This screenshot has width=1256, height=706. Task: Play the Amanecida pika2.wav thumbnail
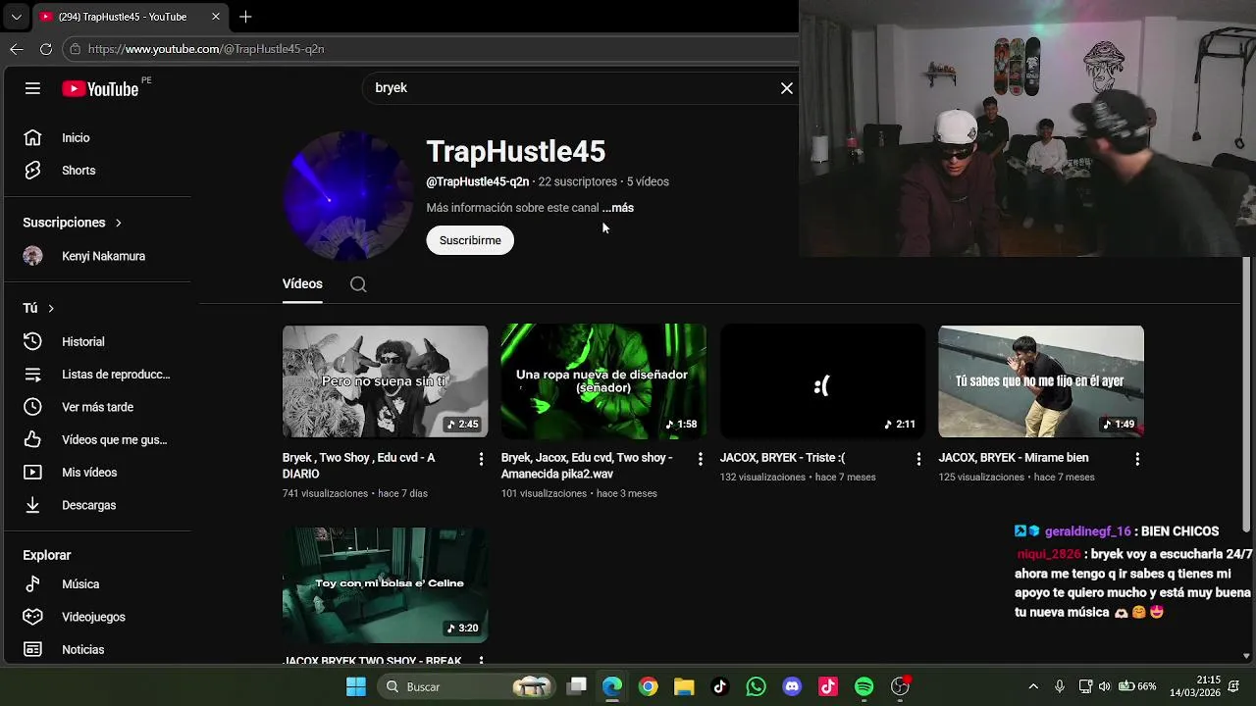click(603, 381)
